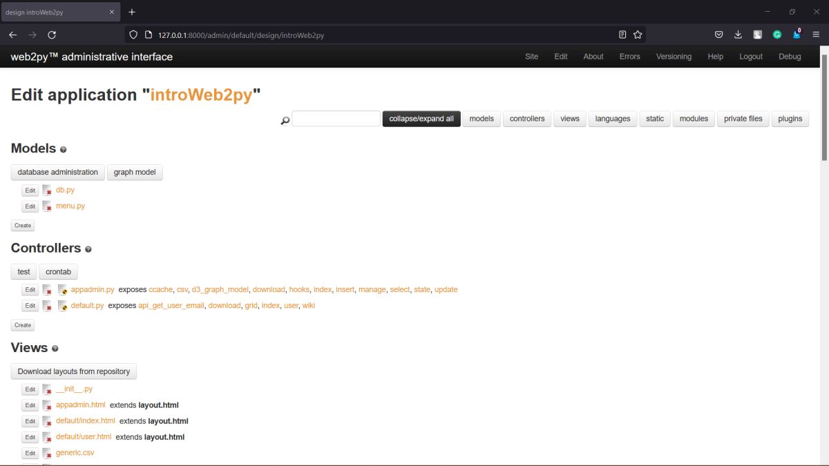The width and height of the screenshot is (829, 466).
Task: Collapse the Controllers section via its heading
Action: (x=46, y=248)
